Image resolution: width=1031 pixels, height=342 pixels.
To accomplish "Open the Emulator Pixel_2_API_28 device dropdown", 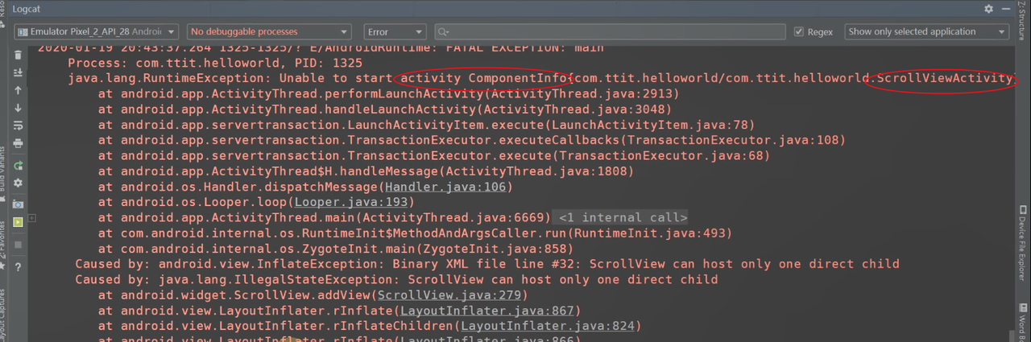I will coord(96,32).
